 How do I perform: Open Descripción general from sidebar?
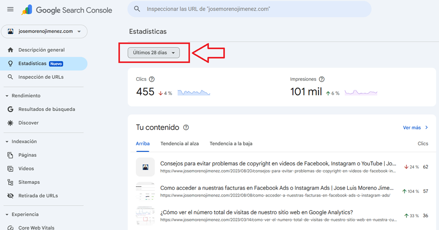[41, 50]
